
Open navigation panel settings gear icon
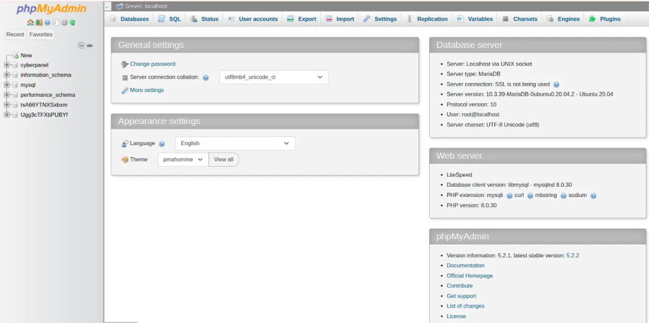(64, 22)
